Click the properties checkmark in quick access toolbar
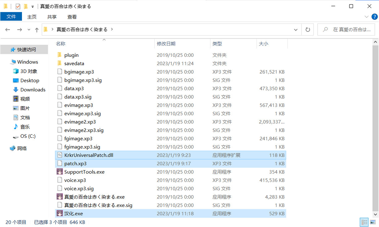 (18, 6)
